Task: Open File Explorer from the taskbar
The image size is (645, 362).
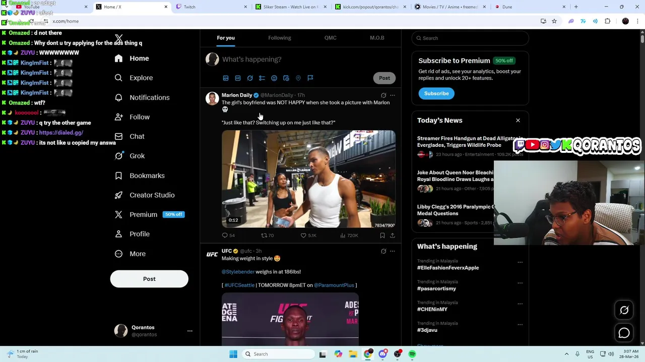Action: [x=353, y=354]
